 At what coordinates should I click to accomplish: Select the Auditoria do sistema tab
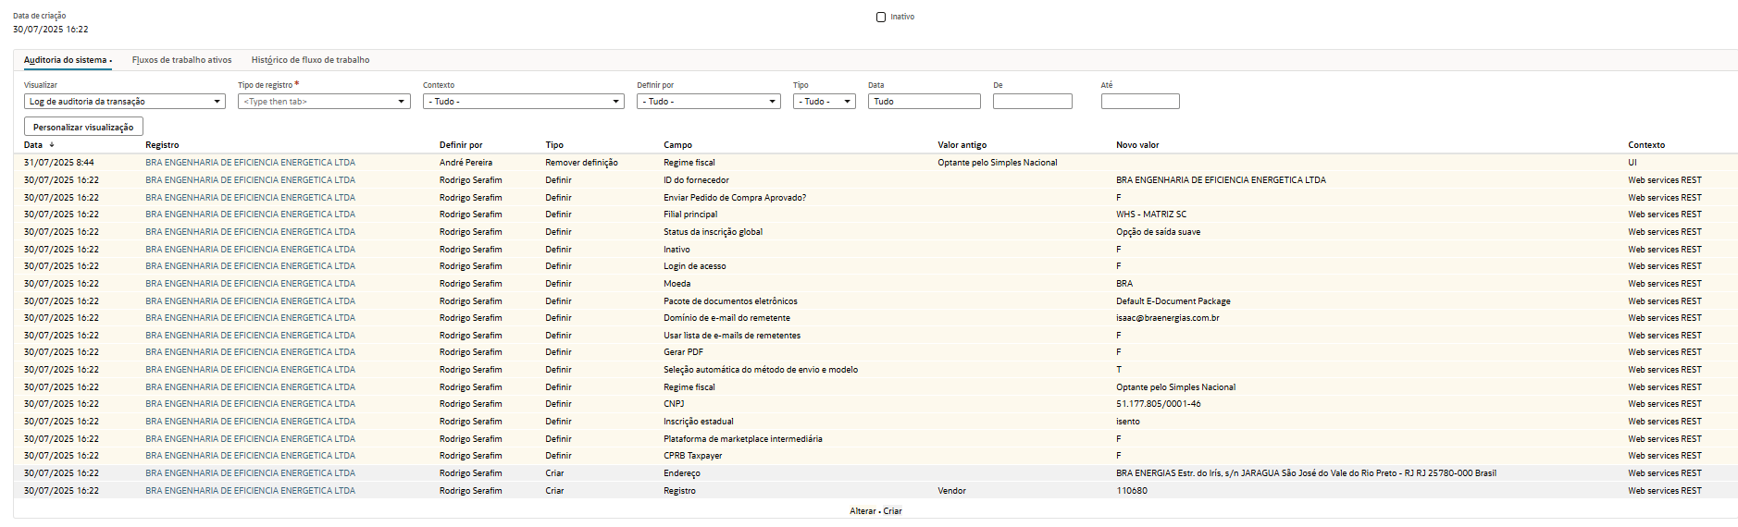[x=66, y=60]
